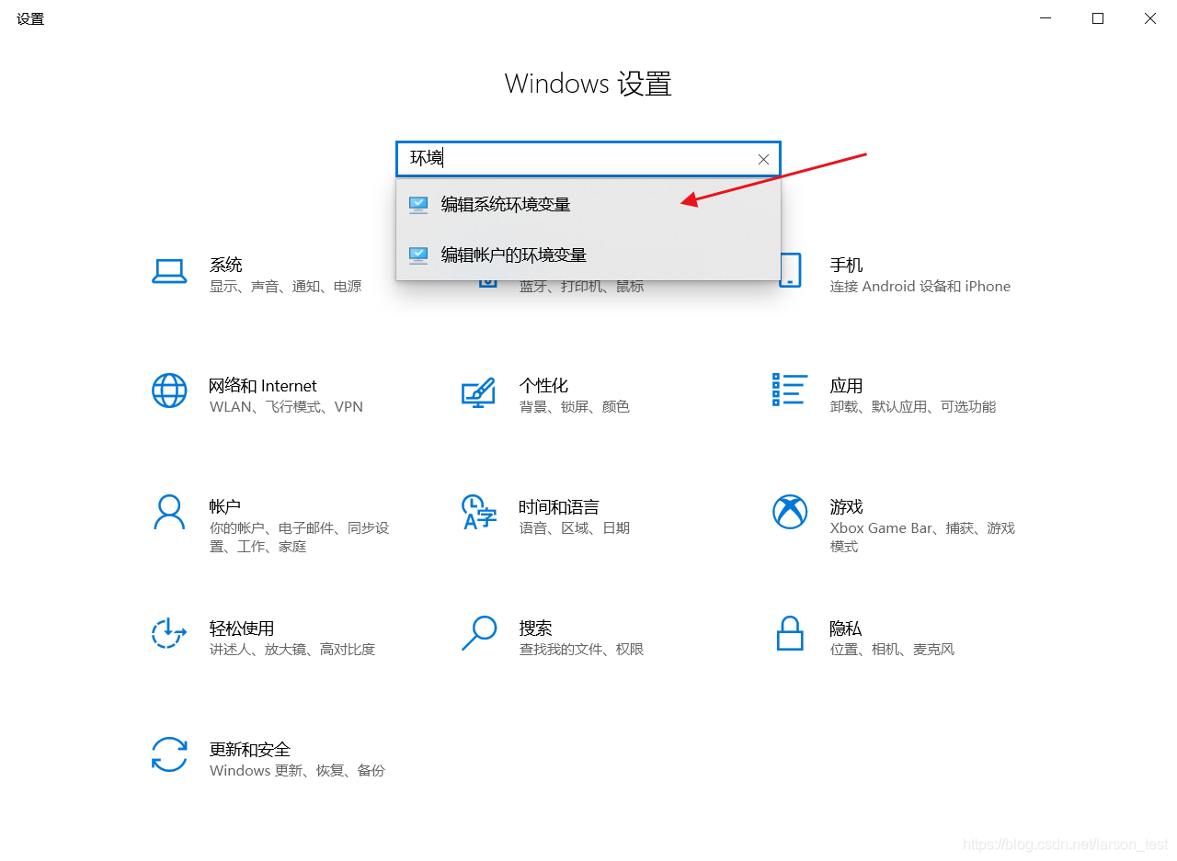Select 编辑系统环境变量 search suggestion
Viewport: 1177px width, 861px height.
coord(588,204)
